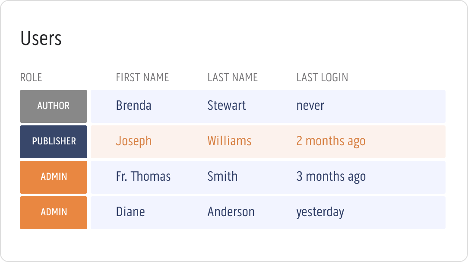Sort by the ROLE column header
Image resolution: width=468 pixels, height=262 pixels.
pyautogui.click(x=31, y=77)
